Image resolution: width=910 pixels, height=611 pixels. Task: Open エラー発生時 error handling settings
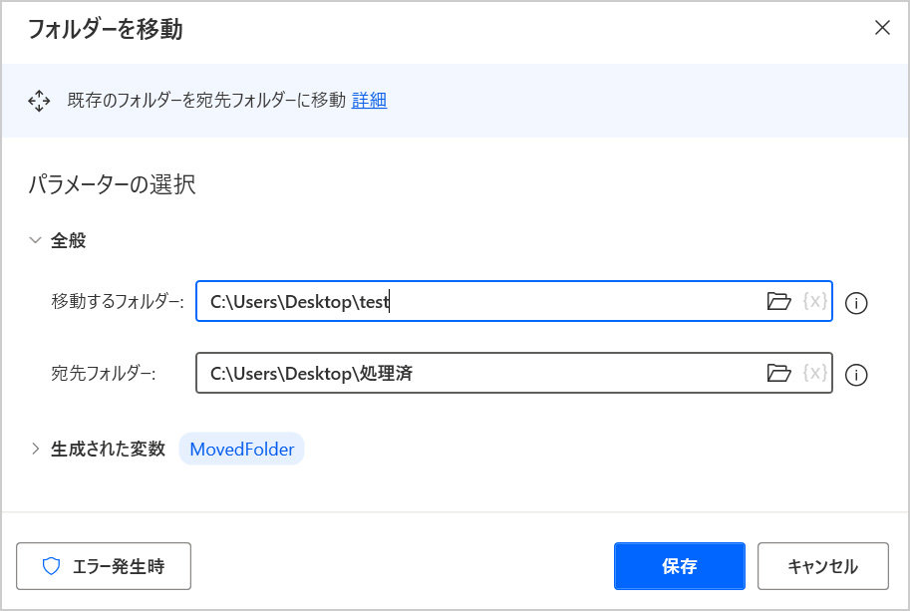104,566
